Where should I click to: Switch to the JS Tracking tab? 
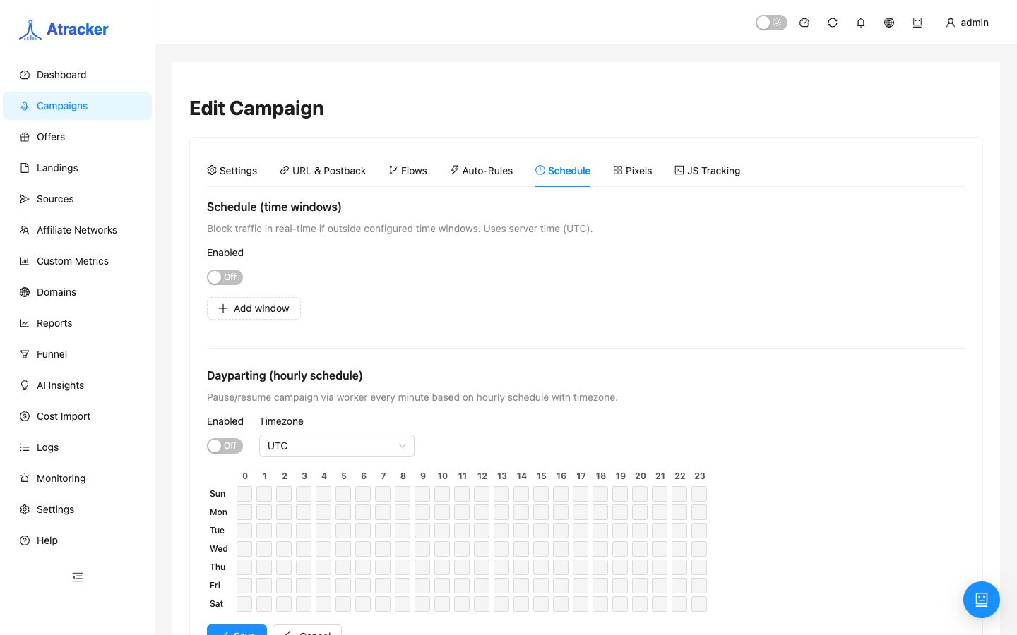pyautogui.click(x=708, y=171)
